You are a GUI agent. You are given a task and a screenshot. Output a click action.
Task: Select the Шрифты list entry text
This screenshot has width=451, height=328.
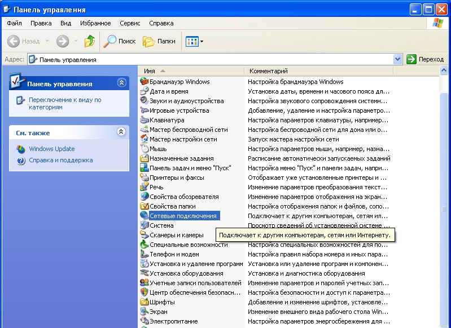coord(162,302)
